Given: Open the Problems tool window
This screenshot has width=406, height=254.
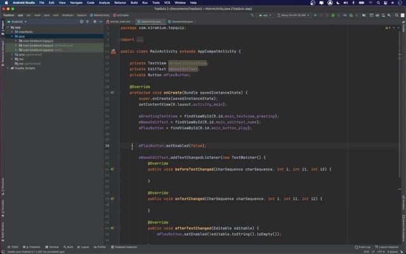Looking at the screenshot, I should coord(32,247).
